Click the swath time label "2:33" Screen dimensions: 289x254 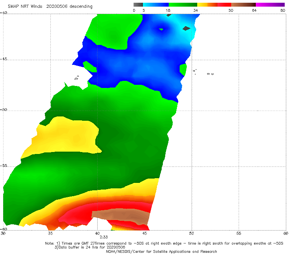(x=103, y=237)
